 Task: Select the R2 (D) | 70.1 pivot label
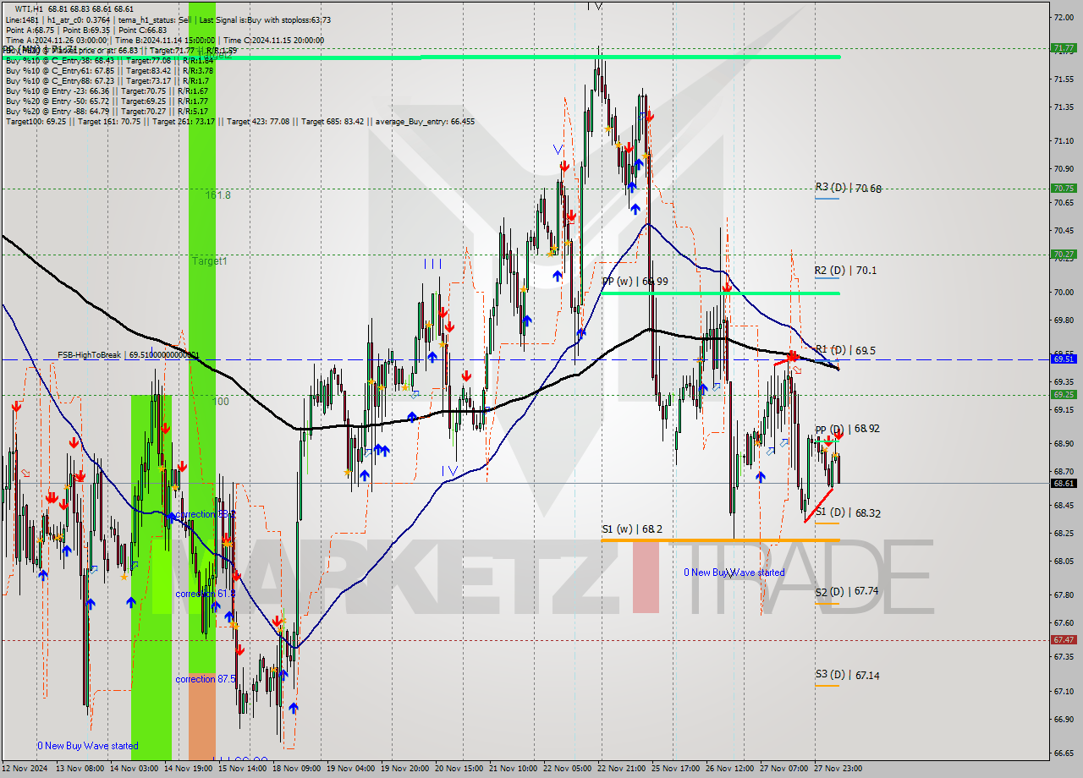[845, 271]
